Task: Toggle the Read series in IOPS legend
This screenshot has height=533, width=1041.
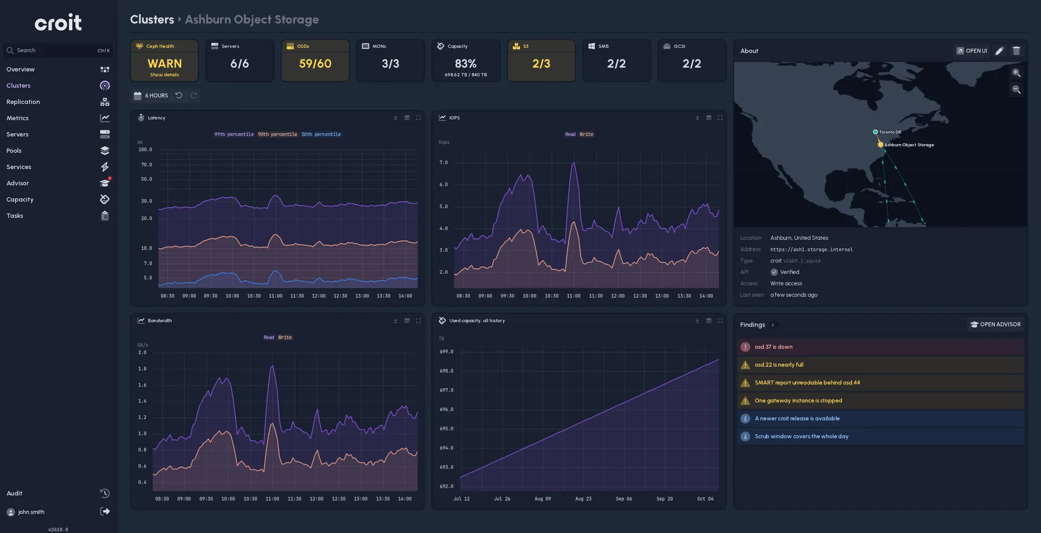Action: click(x=570, y=134)
